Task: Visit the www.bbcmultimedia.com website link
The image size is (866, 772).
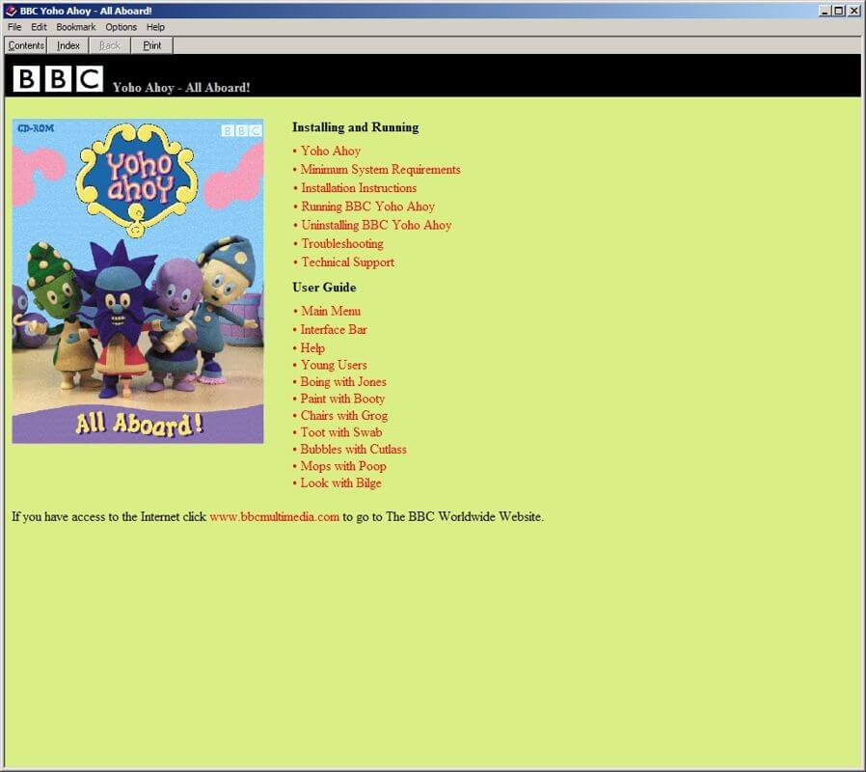Action: point(274,516)
